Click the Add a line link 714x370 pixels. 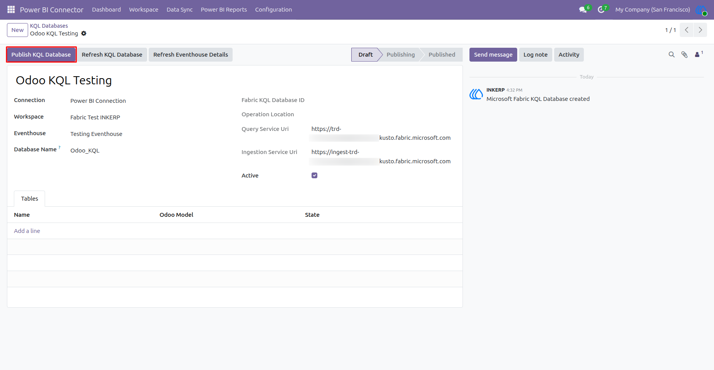click(x=27, y=231)
